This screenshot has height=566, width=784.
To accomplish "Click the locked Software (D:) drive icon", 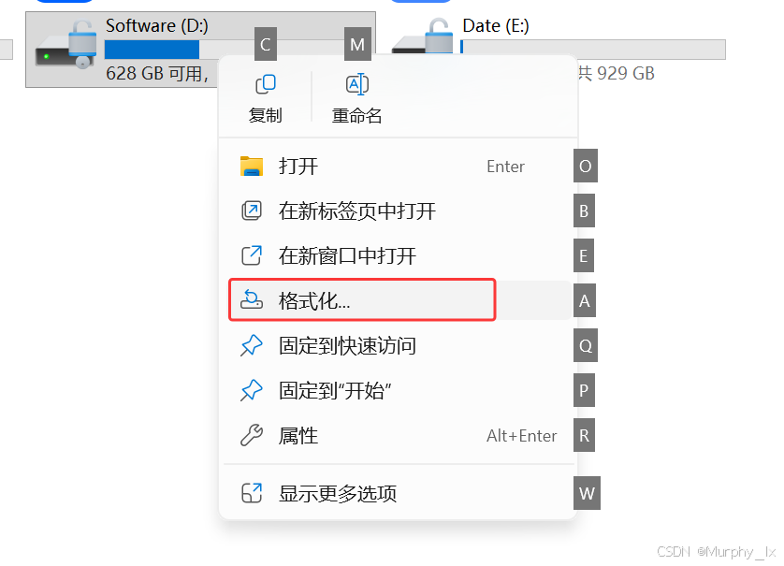I will tap(66, 44).
